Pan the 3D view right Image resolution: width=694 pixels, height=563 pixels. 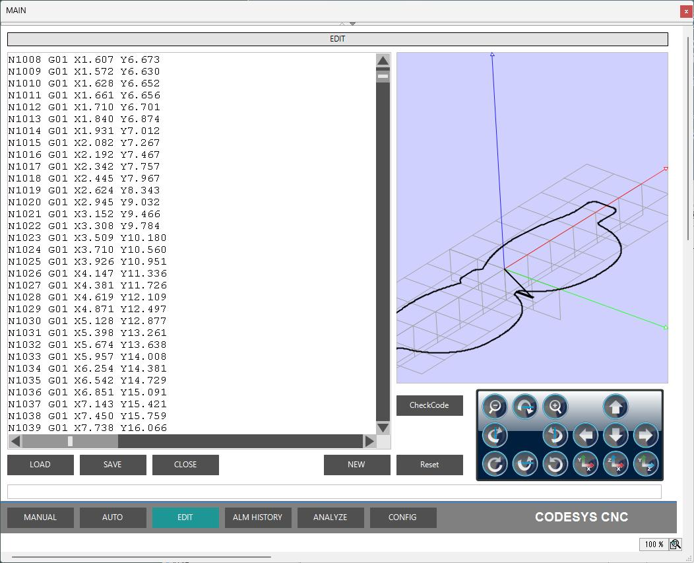(645, 436)
